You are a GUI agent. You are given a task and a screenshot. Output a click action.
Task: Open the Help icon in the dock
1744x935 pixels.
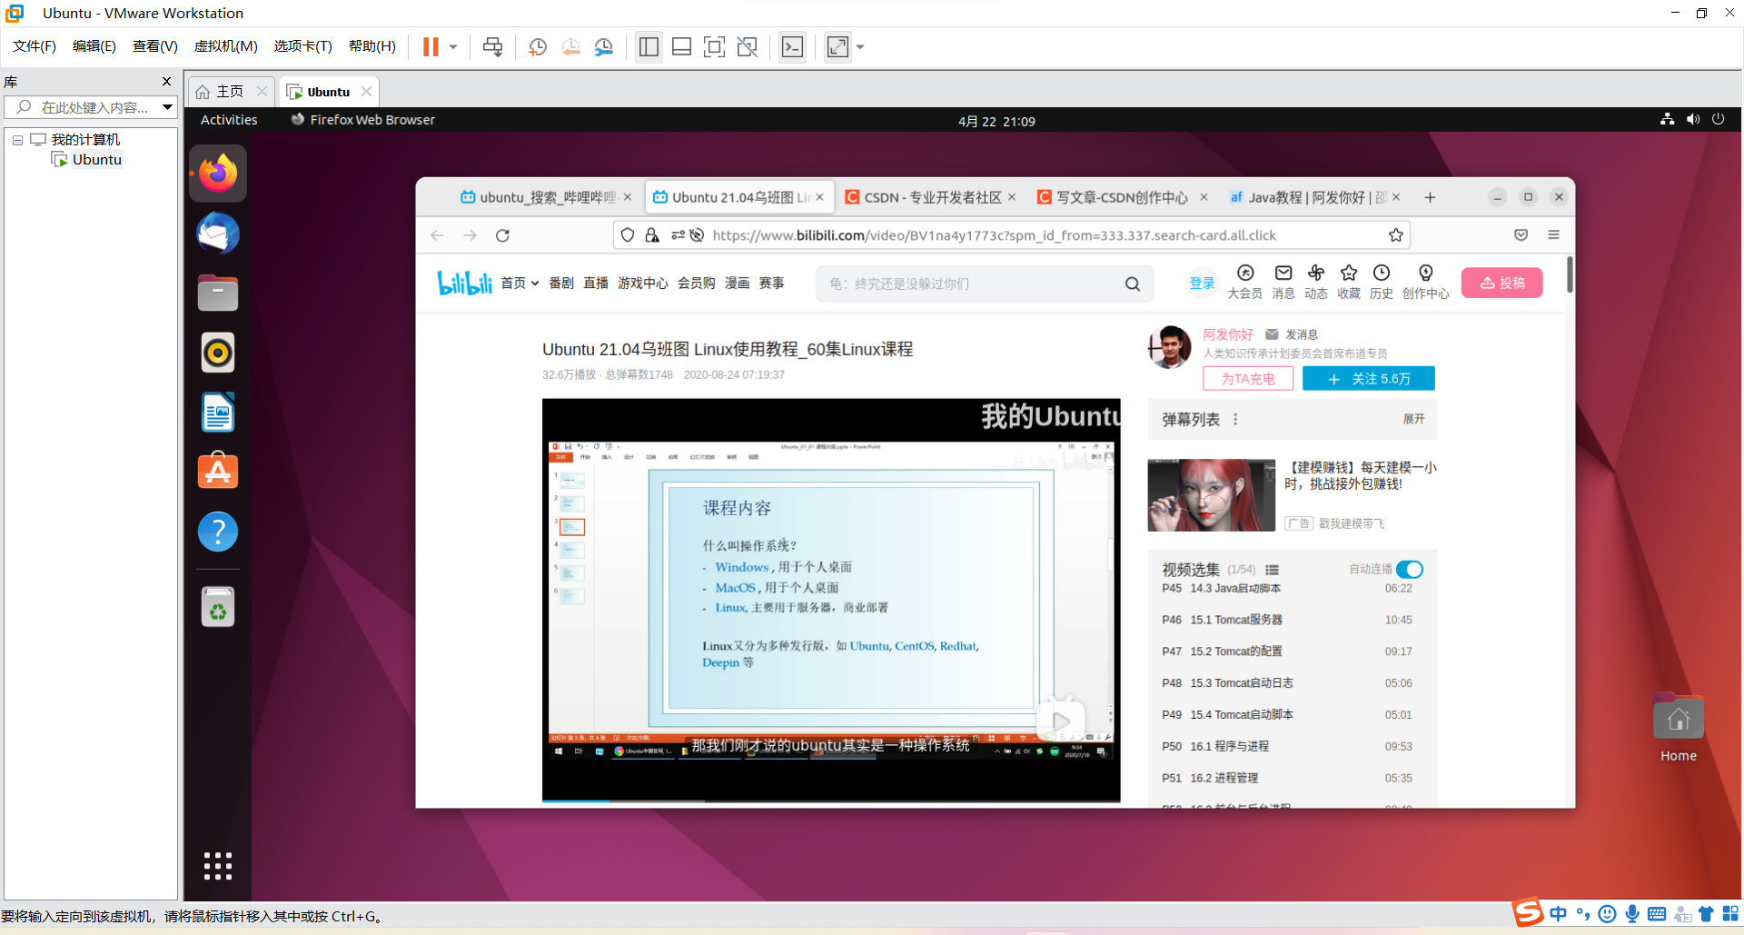point(218,532)
